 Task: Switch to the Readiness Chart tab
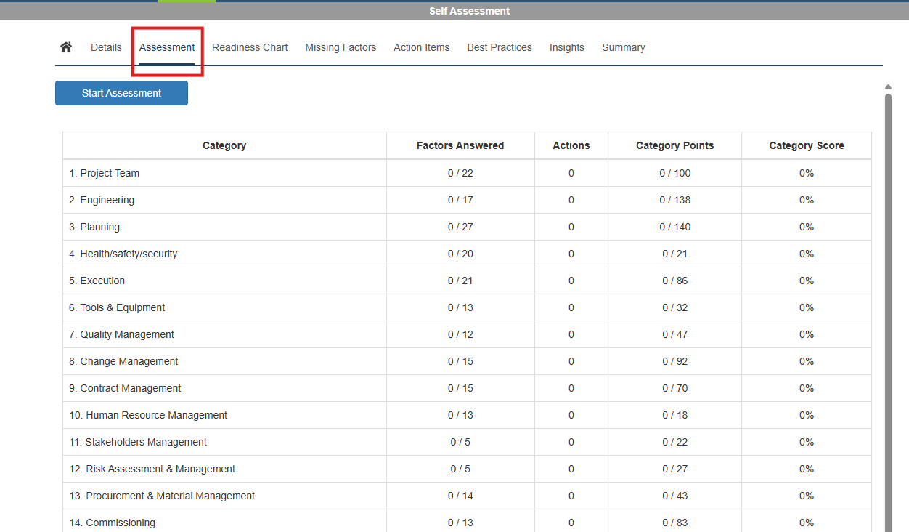250,47
